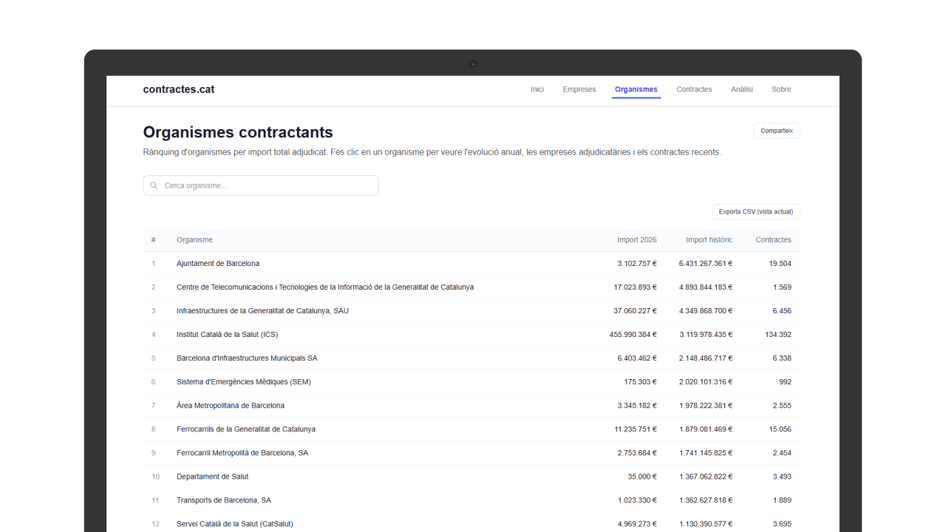Click the contractes.cat site logo

coord(179,89)
